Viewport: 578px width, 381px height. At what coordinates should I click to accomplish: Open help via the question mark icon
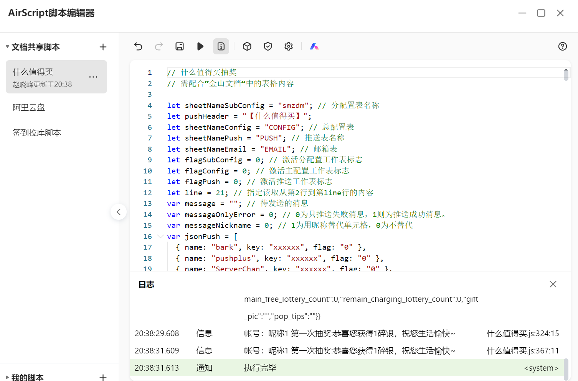[x=562, y=46]
